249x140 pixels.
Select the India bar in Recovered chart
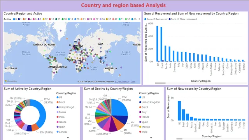[x=170, y=54]
